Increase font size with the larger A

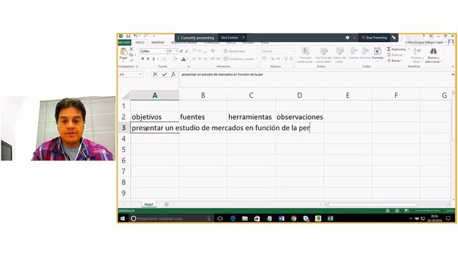point(181,51)
